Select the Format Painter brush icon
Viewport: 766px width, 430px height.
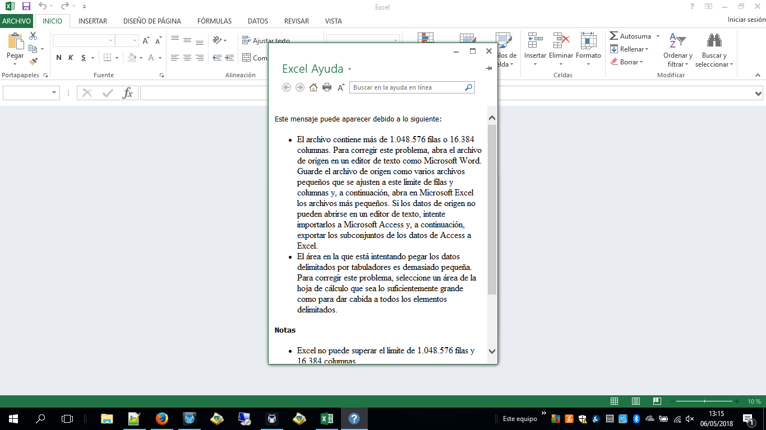(x=33, y=62)
